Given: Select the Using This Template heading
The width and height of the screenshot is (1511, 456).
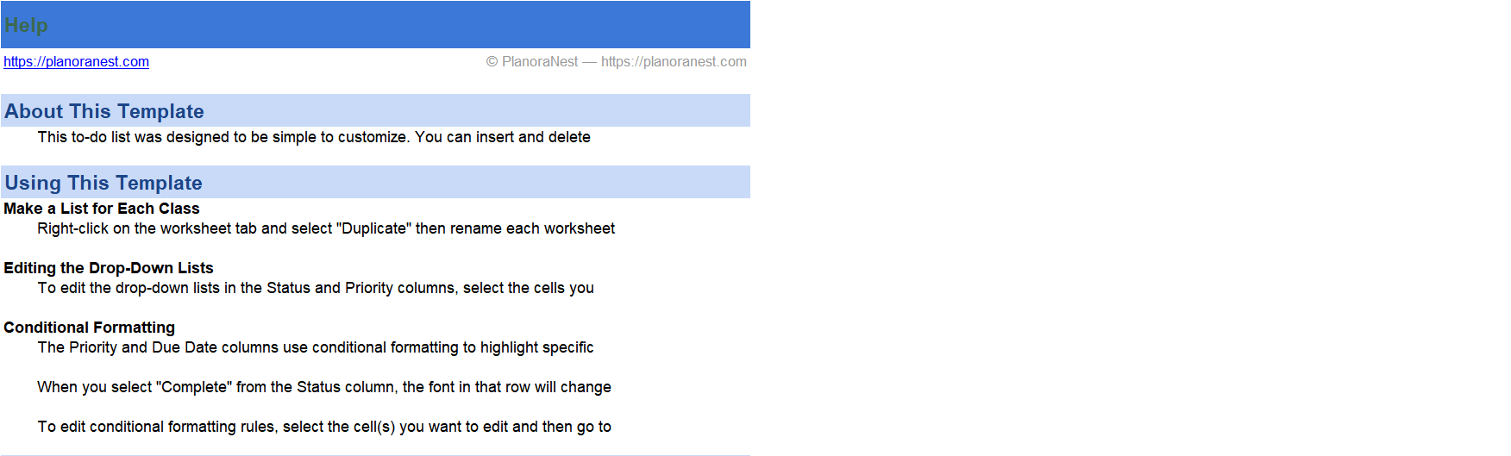Looking at the screenshot, I should pyautogui.click(x=103, y=183).
